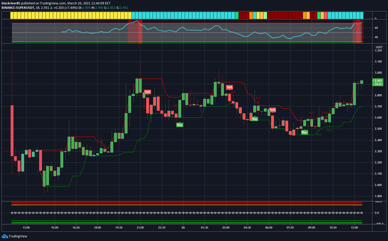The width and height of the screenshot is (388, 241).
Task: Click the low value L:2.852
Action: (110, 8)
